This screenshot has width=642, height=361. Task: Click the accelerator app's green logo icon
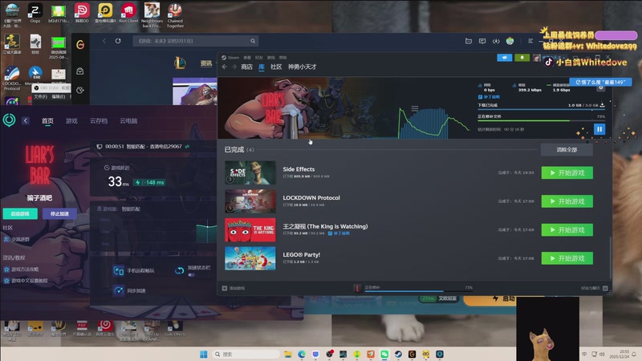9,120
